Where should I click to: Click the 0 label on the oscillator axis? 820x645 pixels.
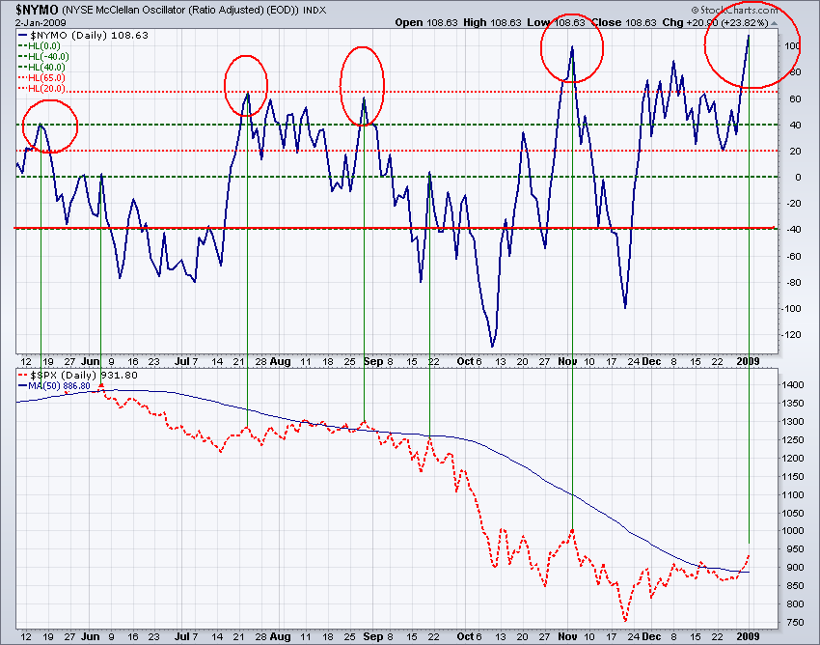pyautogui.click(x=798, y=178)
